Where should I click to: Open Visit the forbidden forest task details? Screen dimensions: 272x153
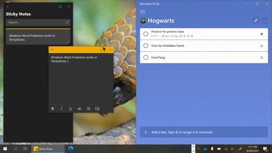click(x=204, y=46)
